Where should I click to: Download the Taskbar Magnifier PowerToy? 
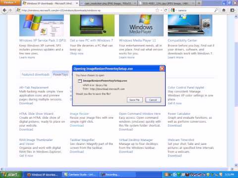77,152
